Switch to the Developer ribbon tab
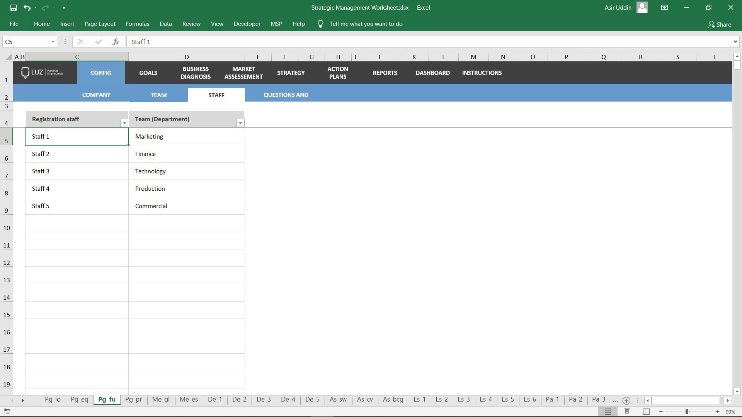Screen dimensions: 742x417 [247, 24]
